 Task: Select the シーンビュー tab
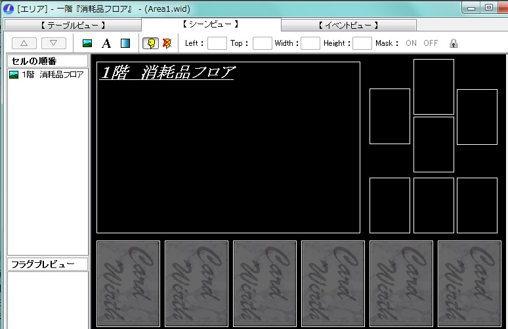pos(211,24)
